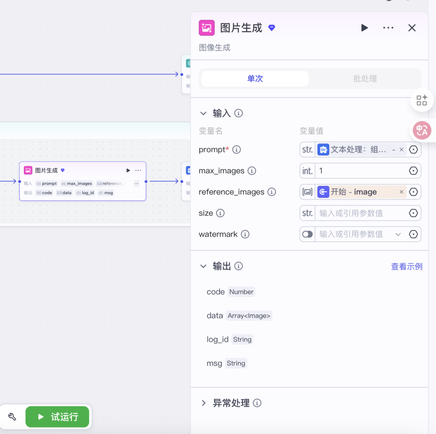Collapse the 输入 section
The width and height of the screenshot is (436, 434).
[x=203, y=114]
